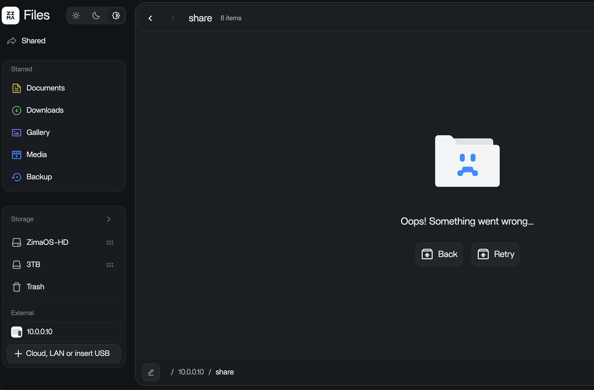Select the 10.0.0.10 external location
The height and width of the screenshot is (390, 594).
pos(64,332)
